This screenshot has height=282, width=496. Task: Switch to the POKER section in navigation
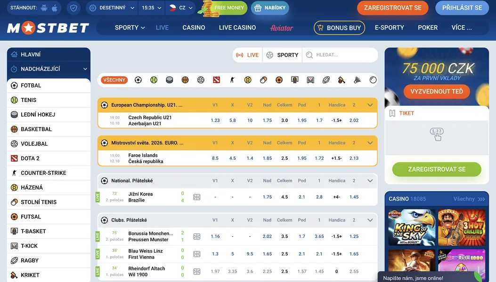click(427, 27)
